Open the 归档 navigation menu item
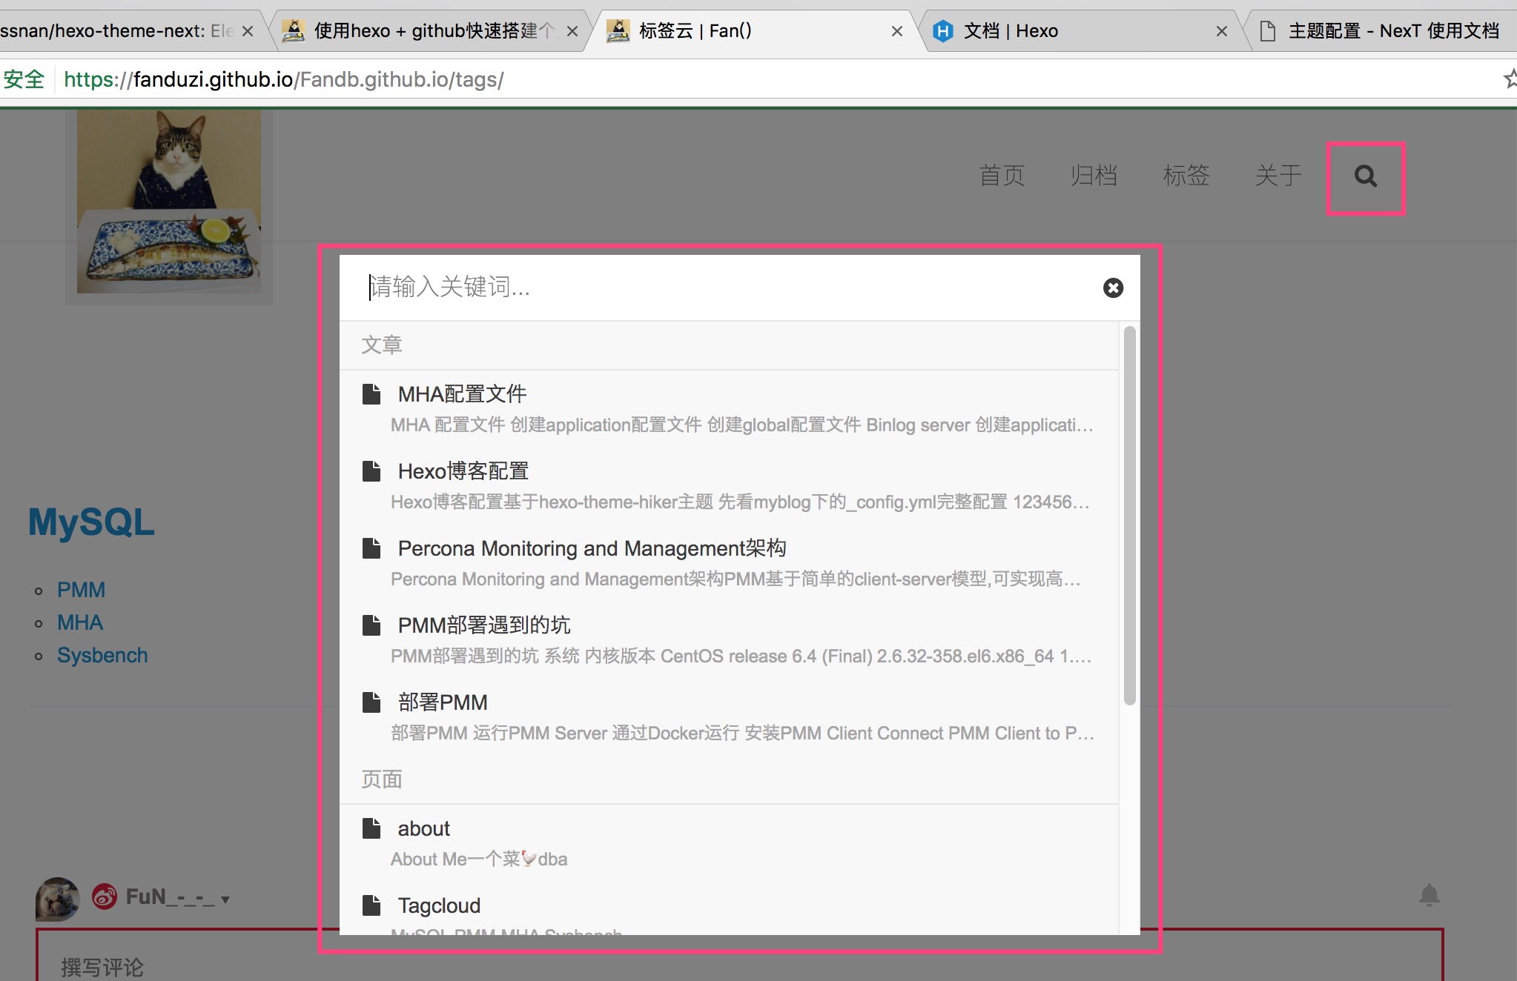The width and height of the screenshot is (1517, 981). click(x=1094, y=176)
